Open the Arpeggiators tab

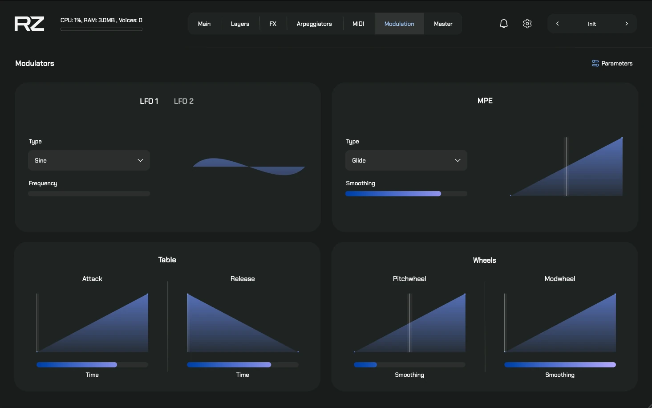(314, 24)
